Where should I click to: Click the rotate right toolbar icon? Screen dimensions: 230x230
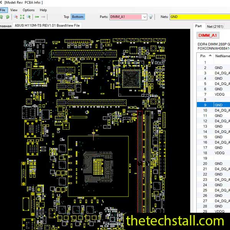7,17
